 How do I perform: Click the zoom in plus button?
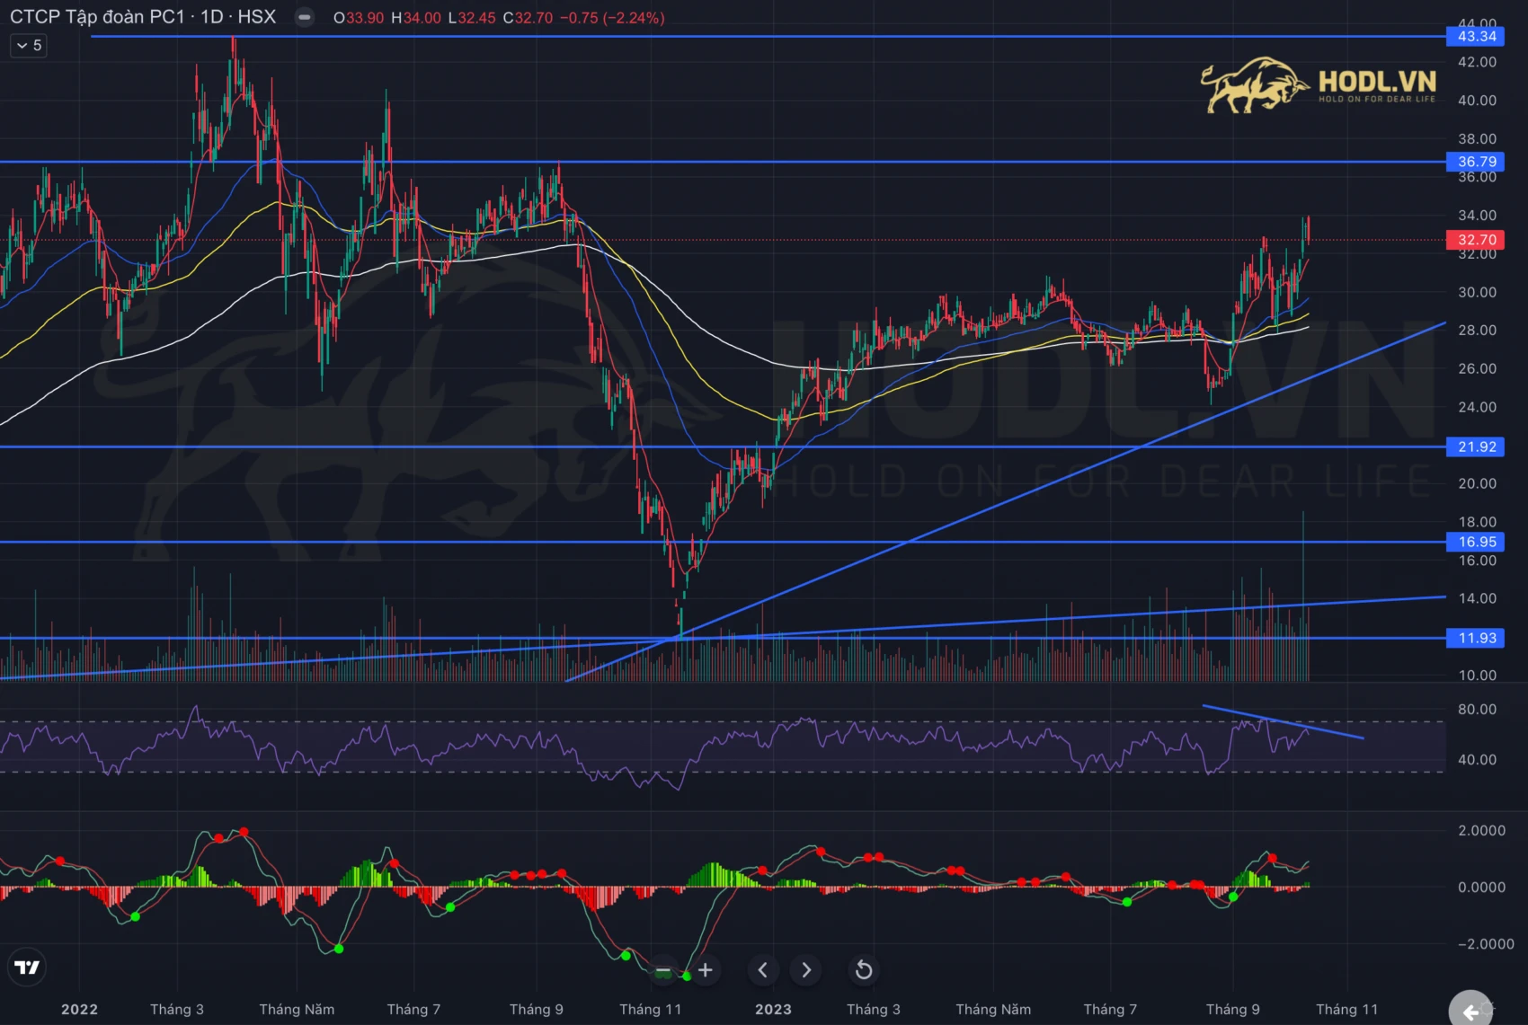point(706,970)
